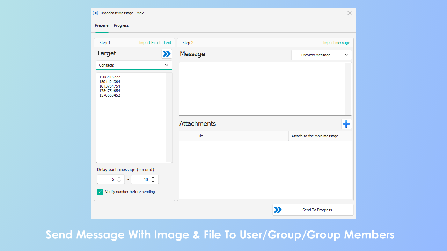Disable Verify number before sending
The width and height of the screenshot is (447, 251).
tap(100, 192)
